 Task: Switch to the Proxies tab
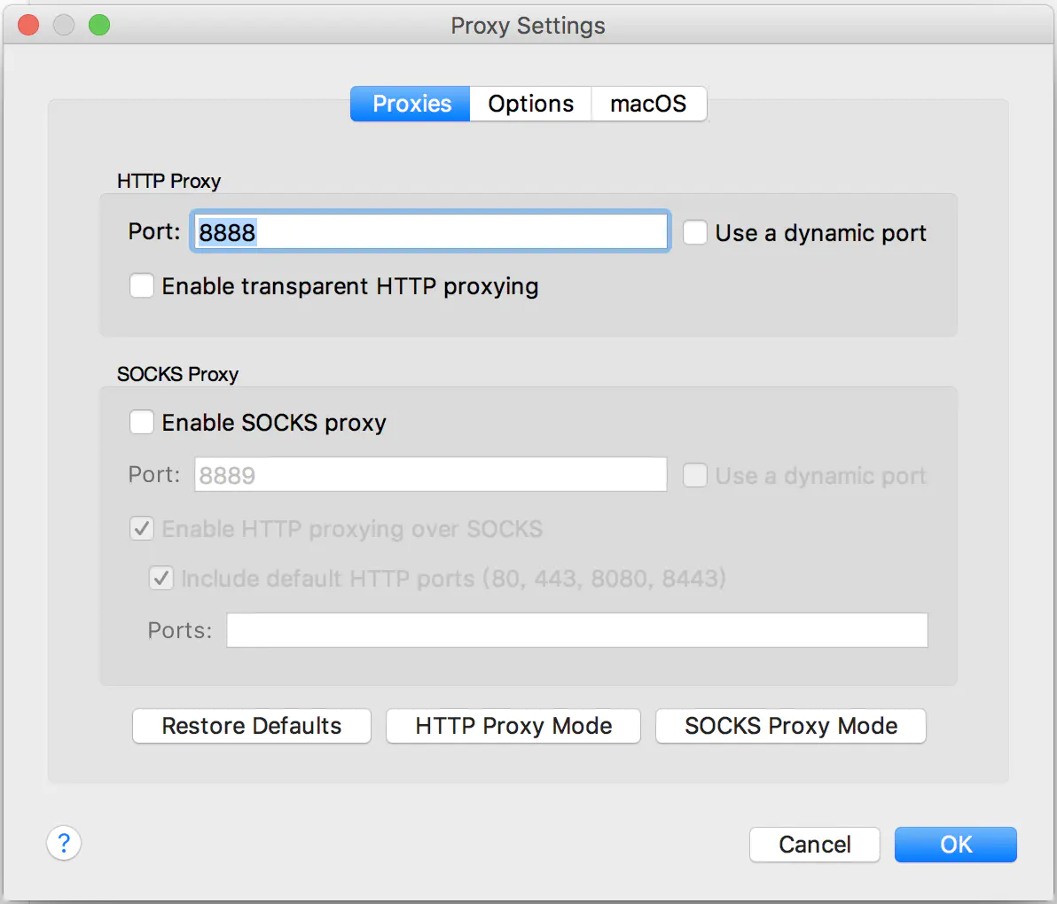pyautogui.click(x=411, y=104)
